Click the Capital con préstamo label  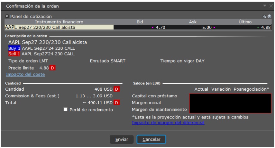tap(154, 96)
